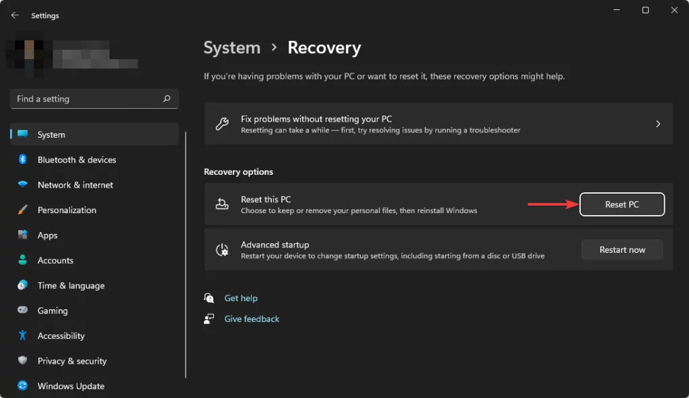This screenshot has height=398, width=689.
Task: Click the Advanced startup power icon
Action: (x=221, y=249)
